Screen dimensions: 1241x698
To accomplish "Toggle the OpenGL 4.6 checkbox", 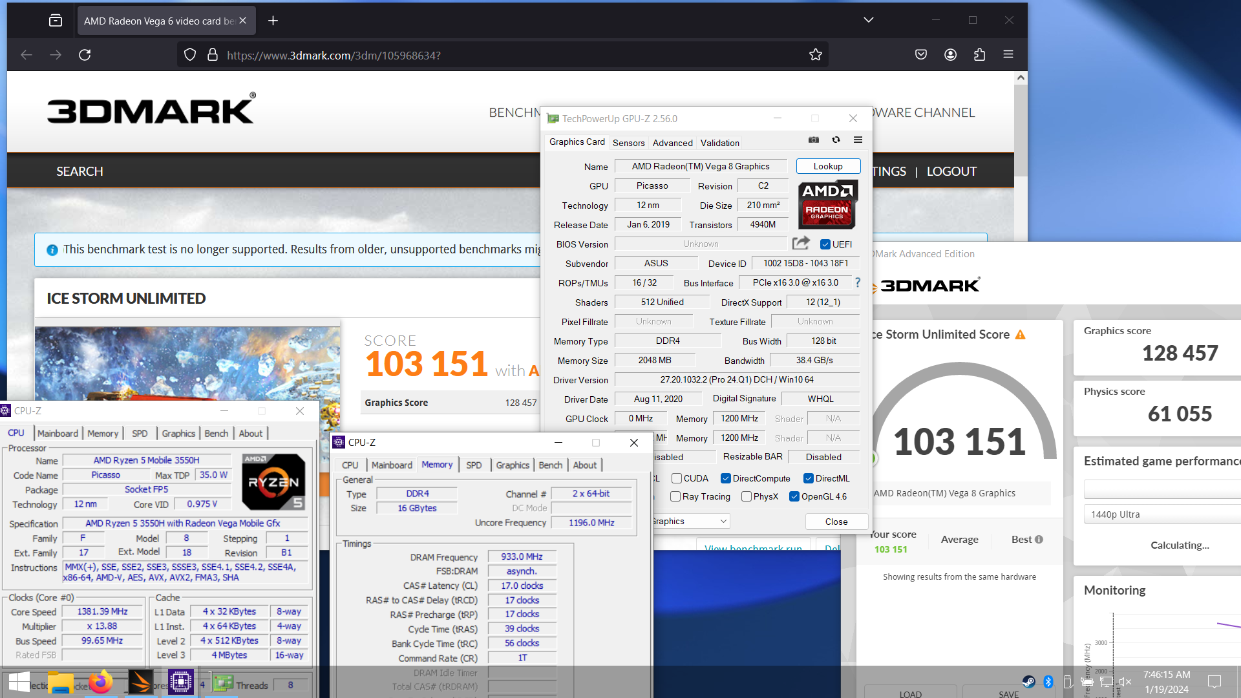I will point(794,496).
